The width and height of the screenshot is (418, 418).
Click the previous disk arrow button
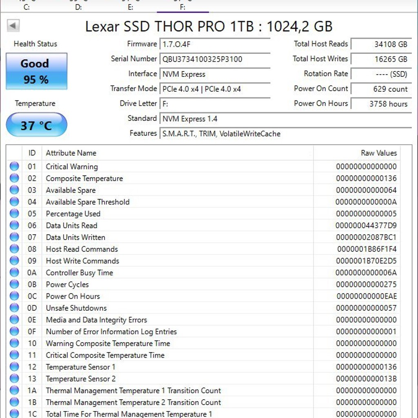pyautogui.click(x=13, y=26)
